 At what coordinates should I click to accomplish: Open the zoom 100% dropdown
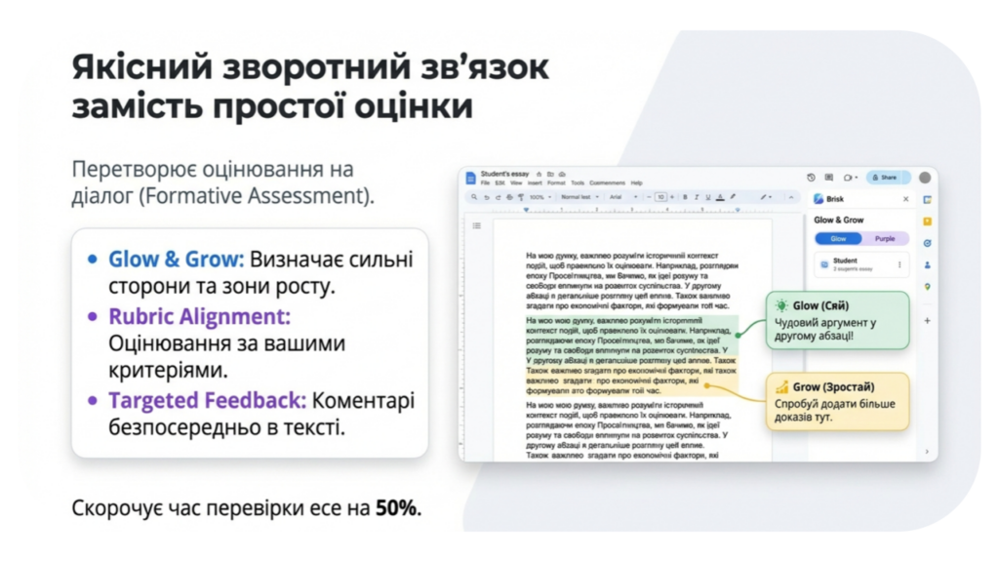(540, 197)
